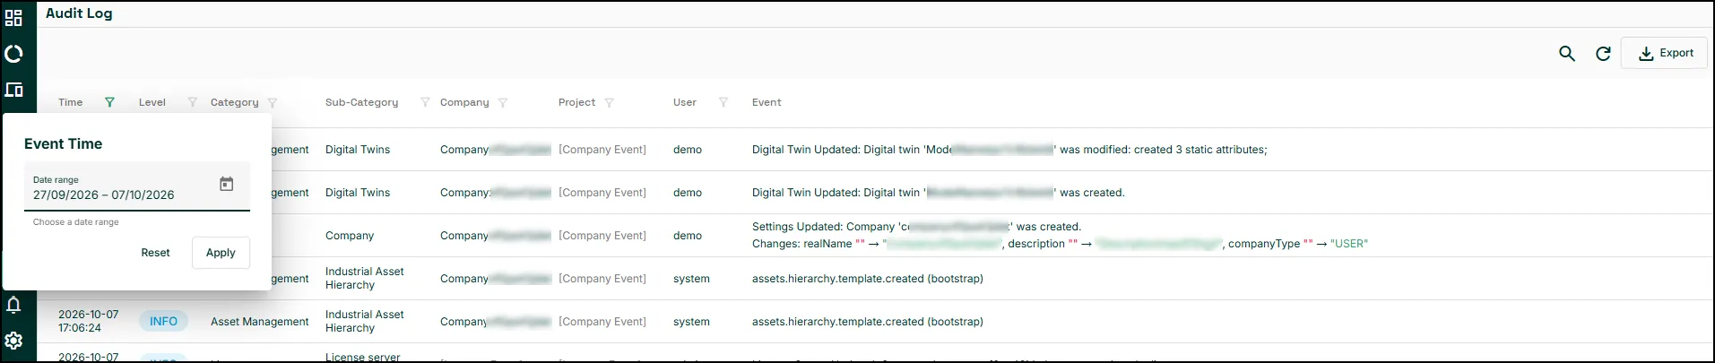Open the calendar date picker icon

coord(227,184)
